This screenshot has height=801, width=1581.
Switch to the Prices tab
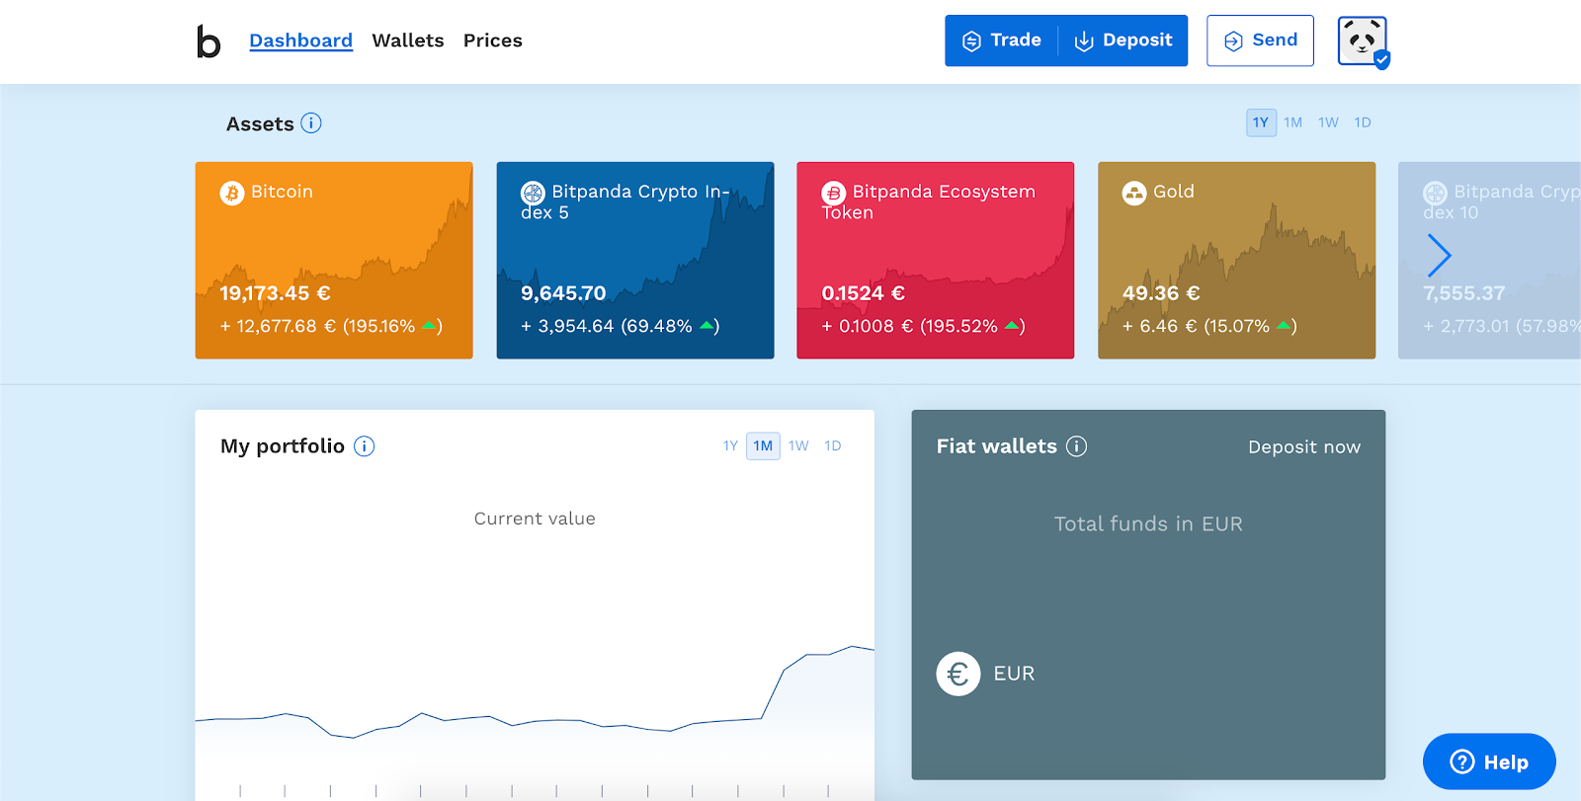[493, 40]
